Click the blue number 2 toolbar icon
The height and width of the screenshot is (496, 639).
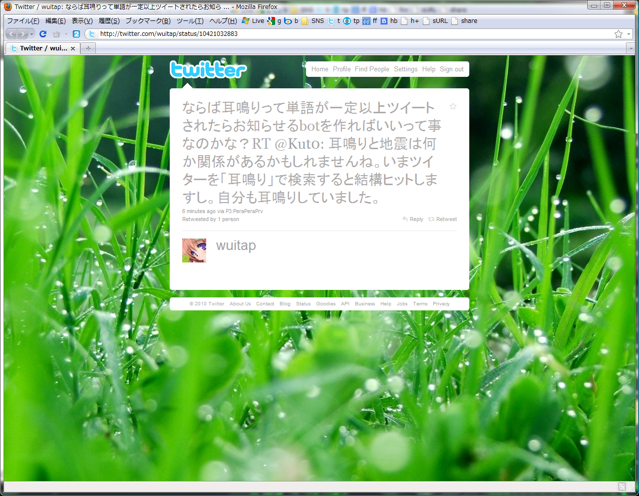pyautogui.click(x=76, y=34)
